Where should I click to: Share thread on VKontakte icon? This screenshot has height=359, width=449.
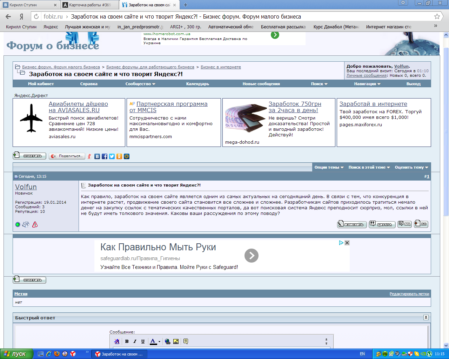pos(97,156)
